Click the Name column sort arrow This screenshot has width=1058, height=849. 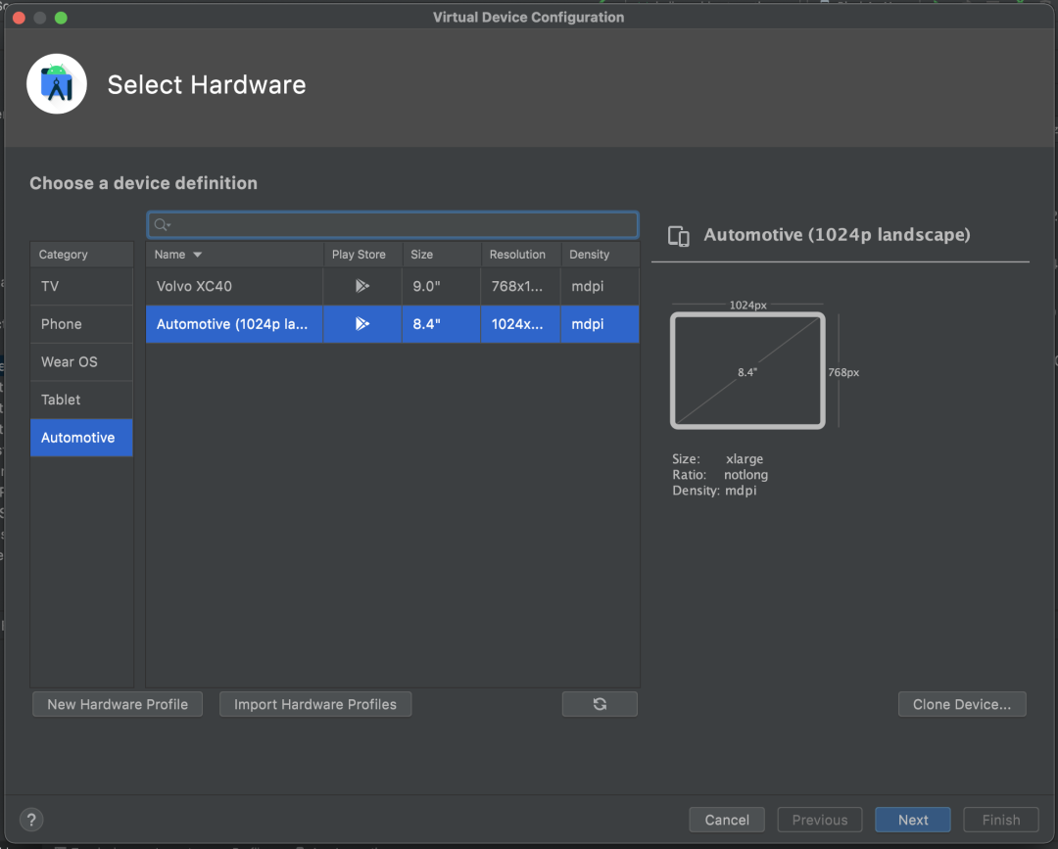[198, 255]
